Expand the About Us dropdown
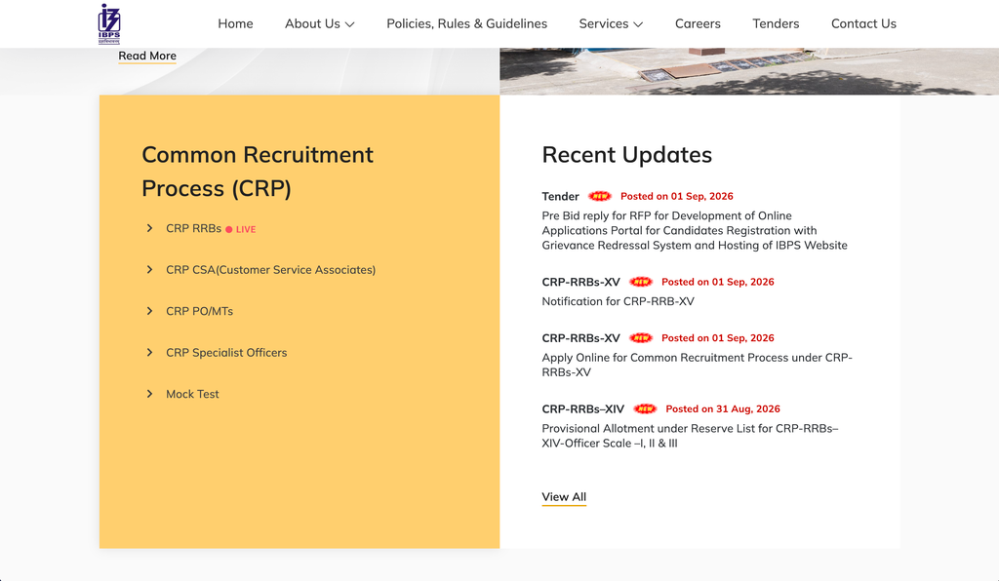This screenshot has width=999, height=581. (319, 23)
